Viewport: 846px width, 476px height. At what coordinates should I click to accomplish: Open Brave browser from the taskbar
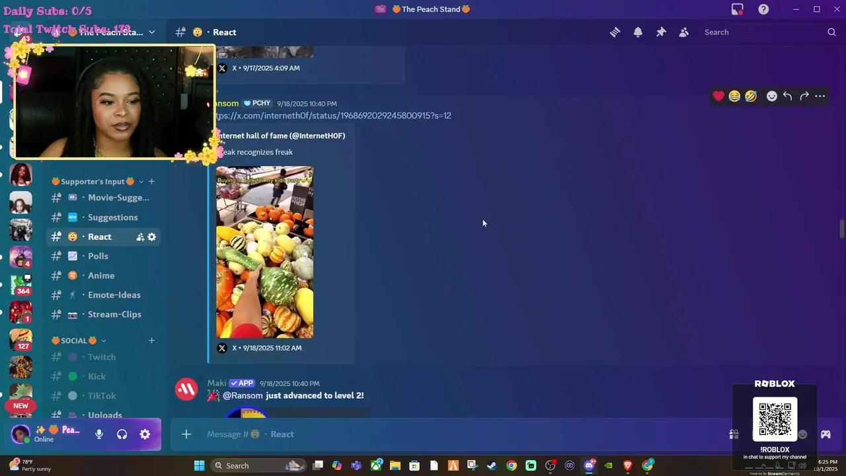tap(628, 465)
